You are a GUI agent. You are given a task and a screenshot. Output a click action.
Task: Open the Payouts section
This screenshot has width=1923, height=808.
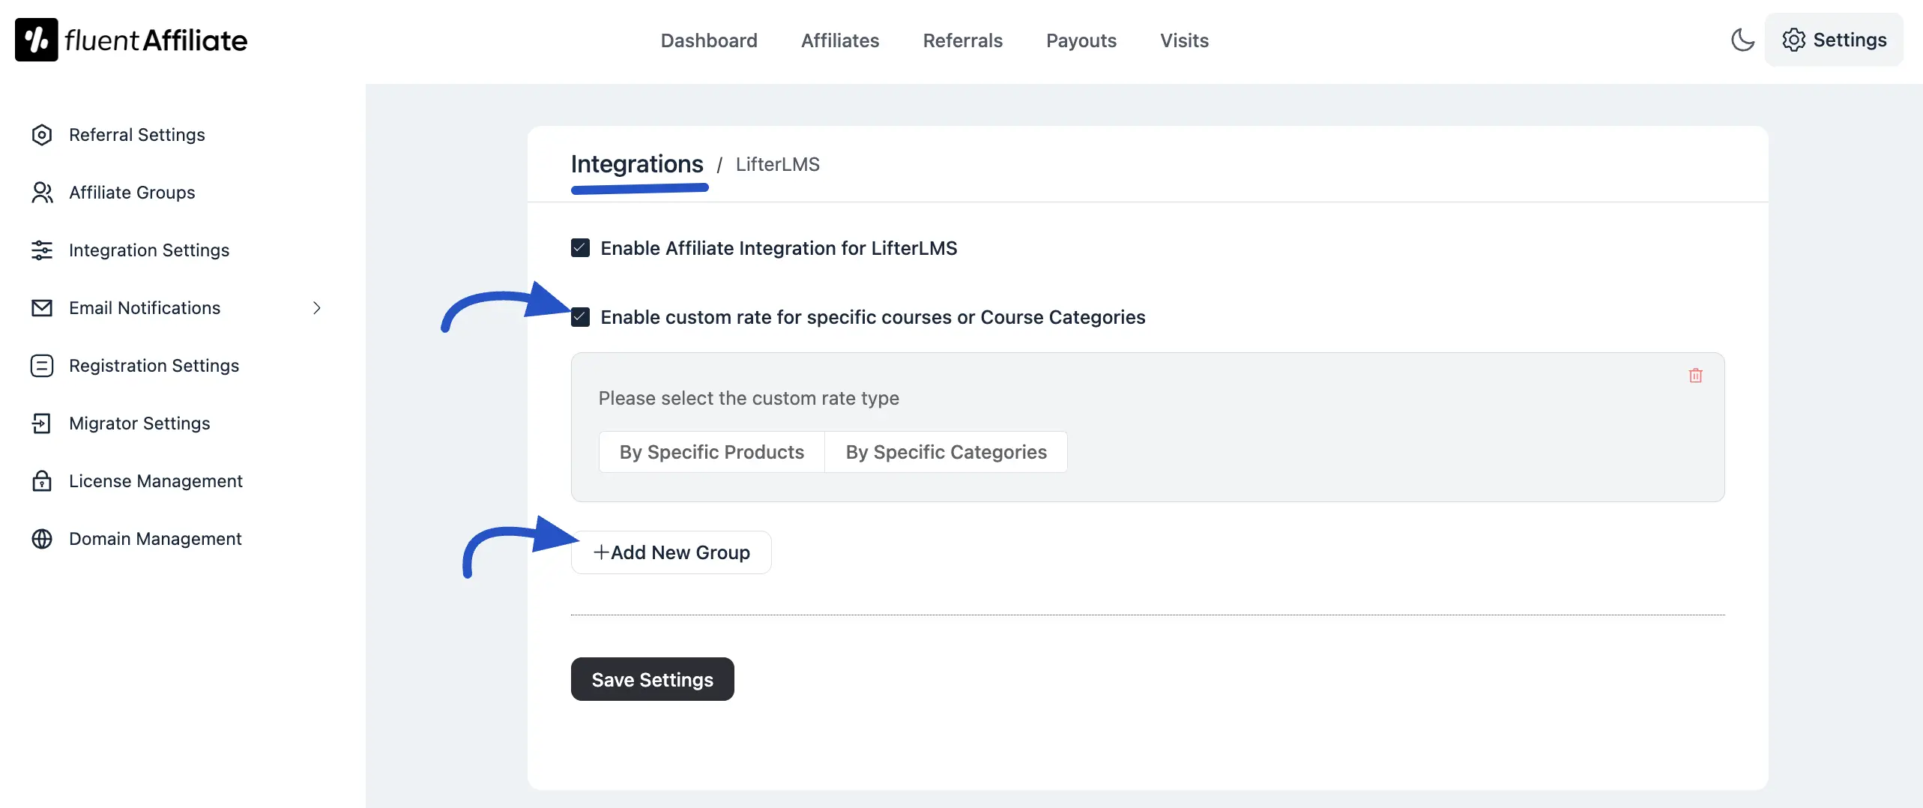1081,40
